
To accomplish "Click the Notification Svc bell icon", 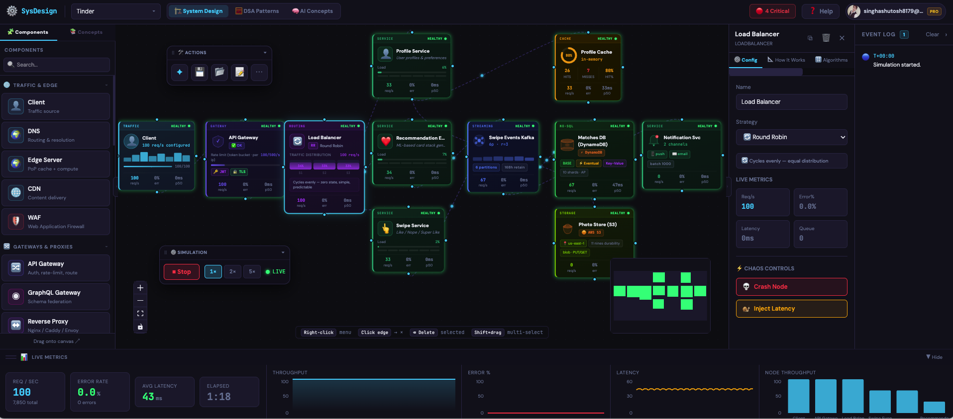I will (654, 141).
